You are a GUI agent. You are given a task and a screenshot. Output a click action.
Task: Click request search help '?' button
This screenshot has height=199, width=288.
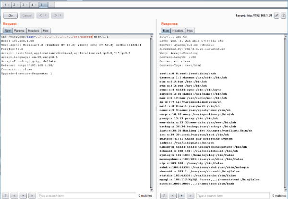(6, 195)
